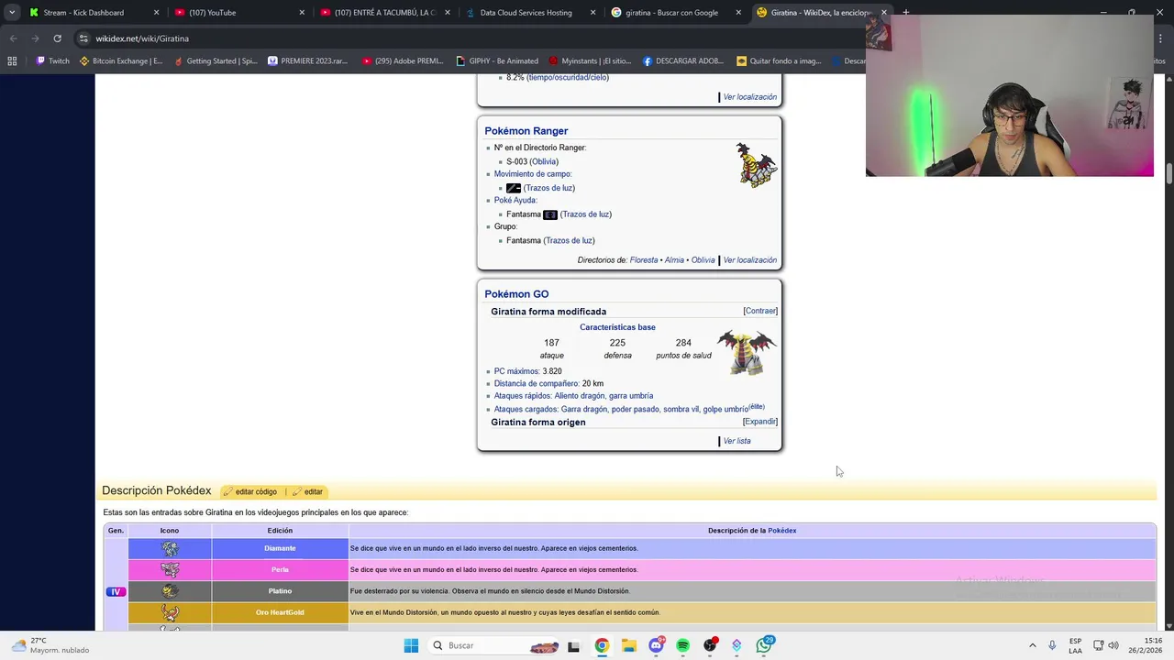Click the Movimiento de campo link

pos(532,174)
